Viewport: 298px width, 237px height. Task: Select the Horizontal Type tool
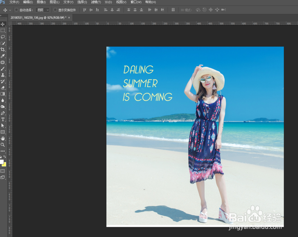3,119
